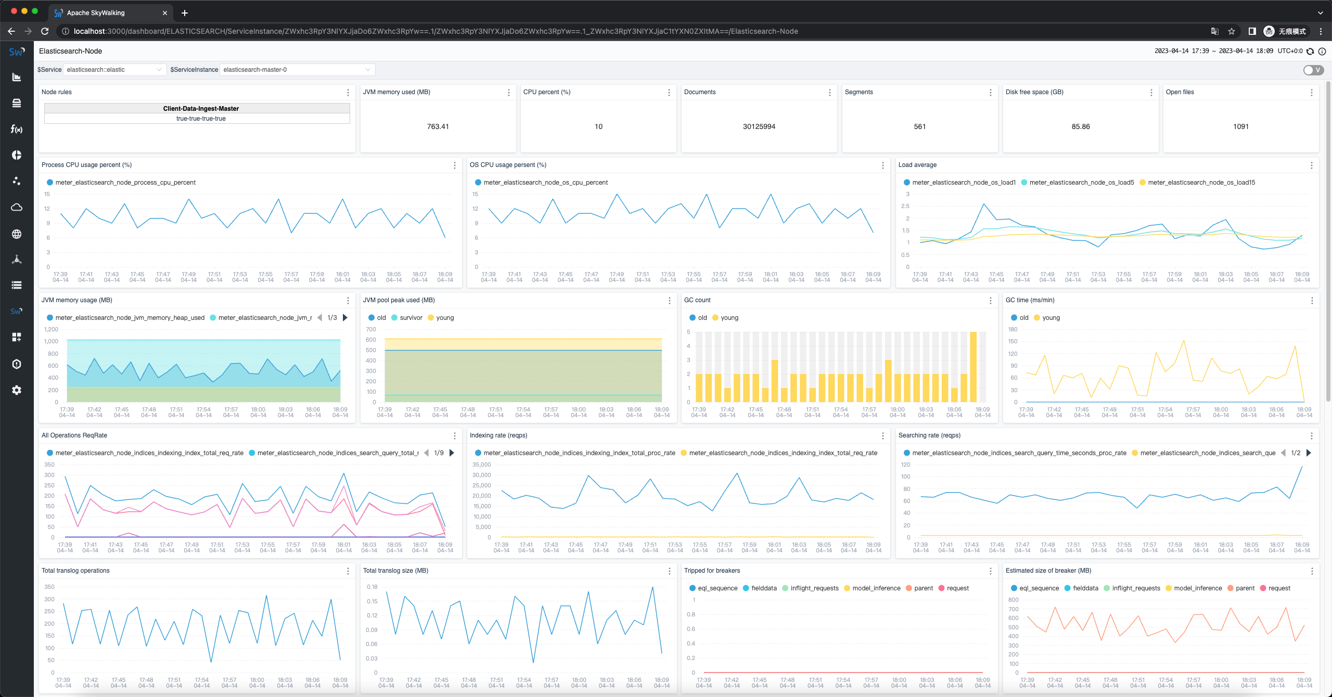Open the settings gear in sidebar
The image size is (1332, 697).
[17, 390]
